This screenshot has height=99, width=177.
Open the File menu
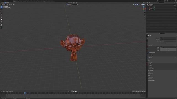coord(2,1)
